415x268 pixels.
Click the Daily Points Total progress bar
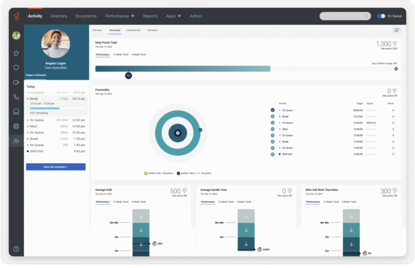pyautogui.click(x=182, y=69)
